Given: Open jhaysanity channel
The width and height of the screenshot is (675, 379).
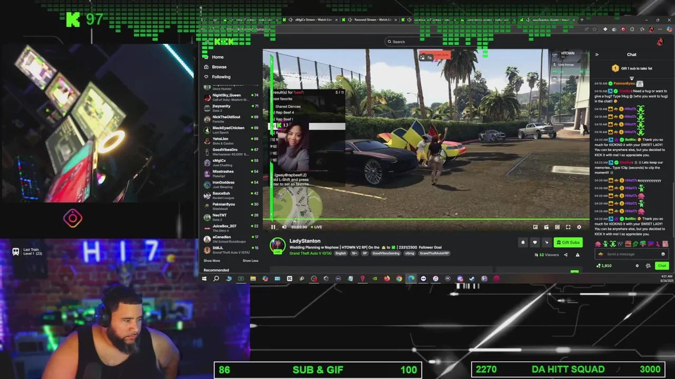Looking at the screenshot, I should click(x=231, y=108).
